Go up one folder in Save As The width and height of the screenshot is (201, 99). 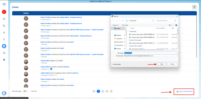(x=123, y=21)
